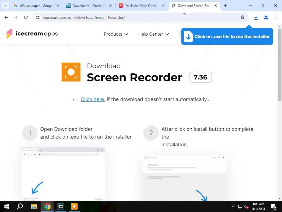This screenshot has width=282, height=212.
Task: Switch to the YouTube Video Downloader tab
Action: tap(141, 6)
